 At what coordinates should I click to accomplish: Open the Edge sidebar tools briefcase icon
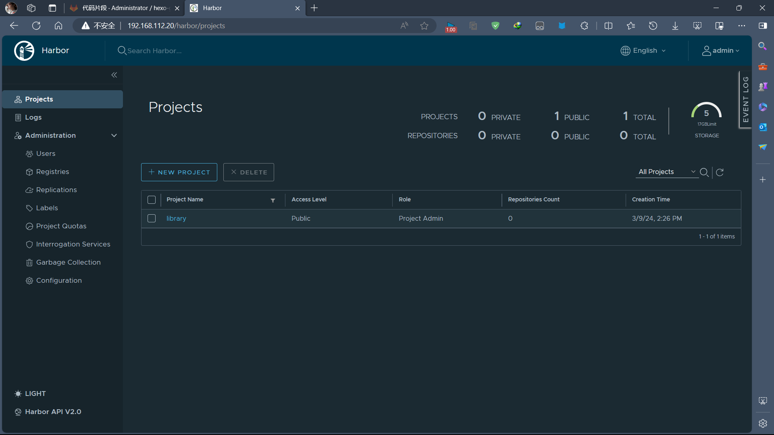pos(763,66)
